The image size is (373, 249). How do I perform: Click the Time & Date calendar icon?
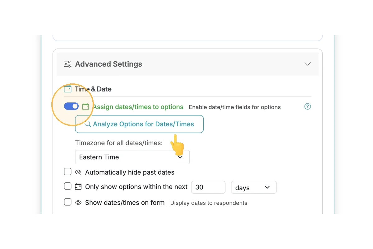[67, 89]
